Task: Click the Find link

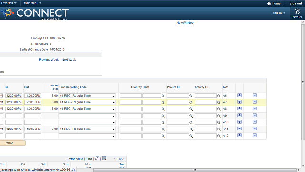Action: 89,159
